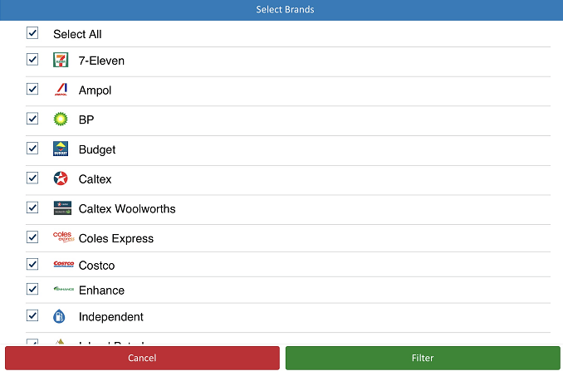Click the Enhance brand logo
The height and width of the screenshot is (371, 563).
64,289
